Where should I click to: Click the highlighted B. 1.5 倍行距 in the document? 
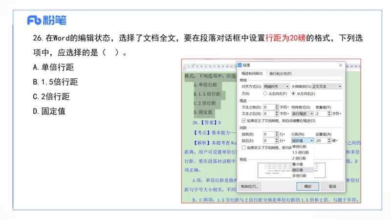(x=207, y=94)
